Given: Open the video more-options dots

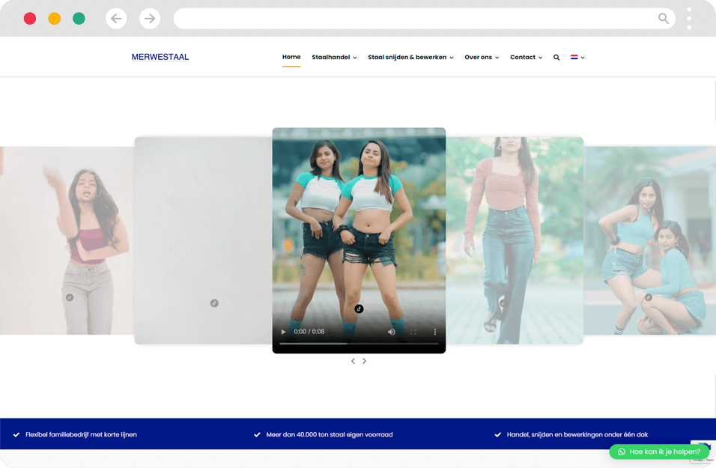Looking at the screenshot, I should pyautogui.click(x=434, y=332).
